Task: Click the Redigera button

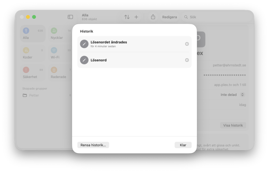Action: pos(169,17)
